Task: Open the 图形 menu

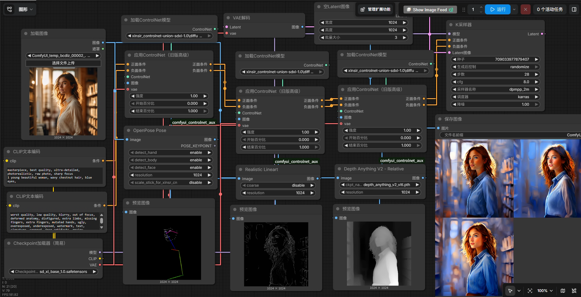Action: 26,9
